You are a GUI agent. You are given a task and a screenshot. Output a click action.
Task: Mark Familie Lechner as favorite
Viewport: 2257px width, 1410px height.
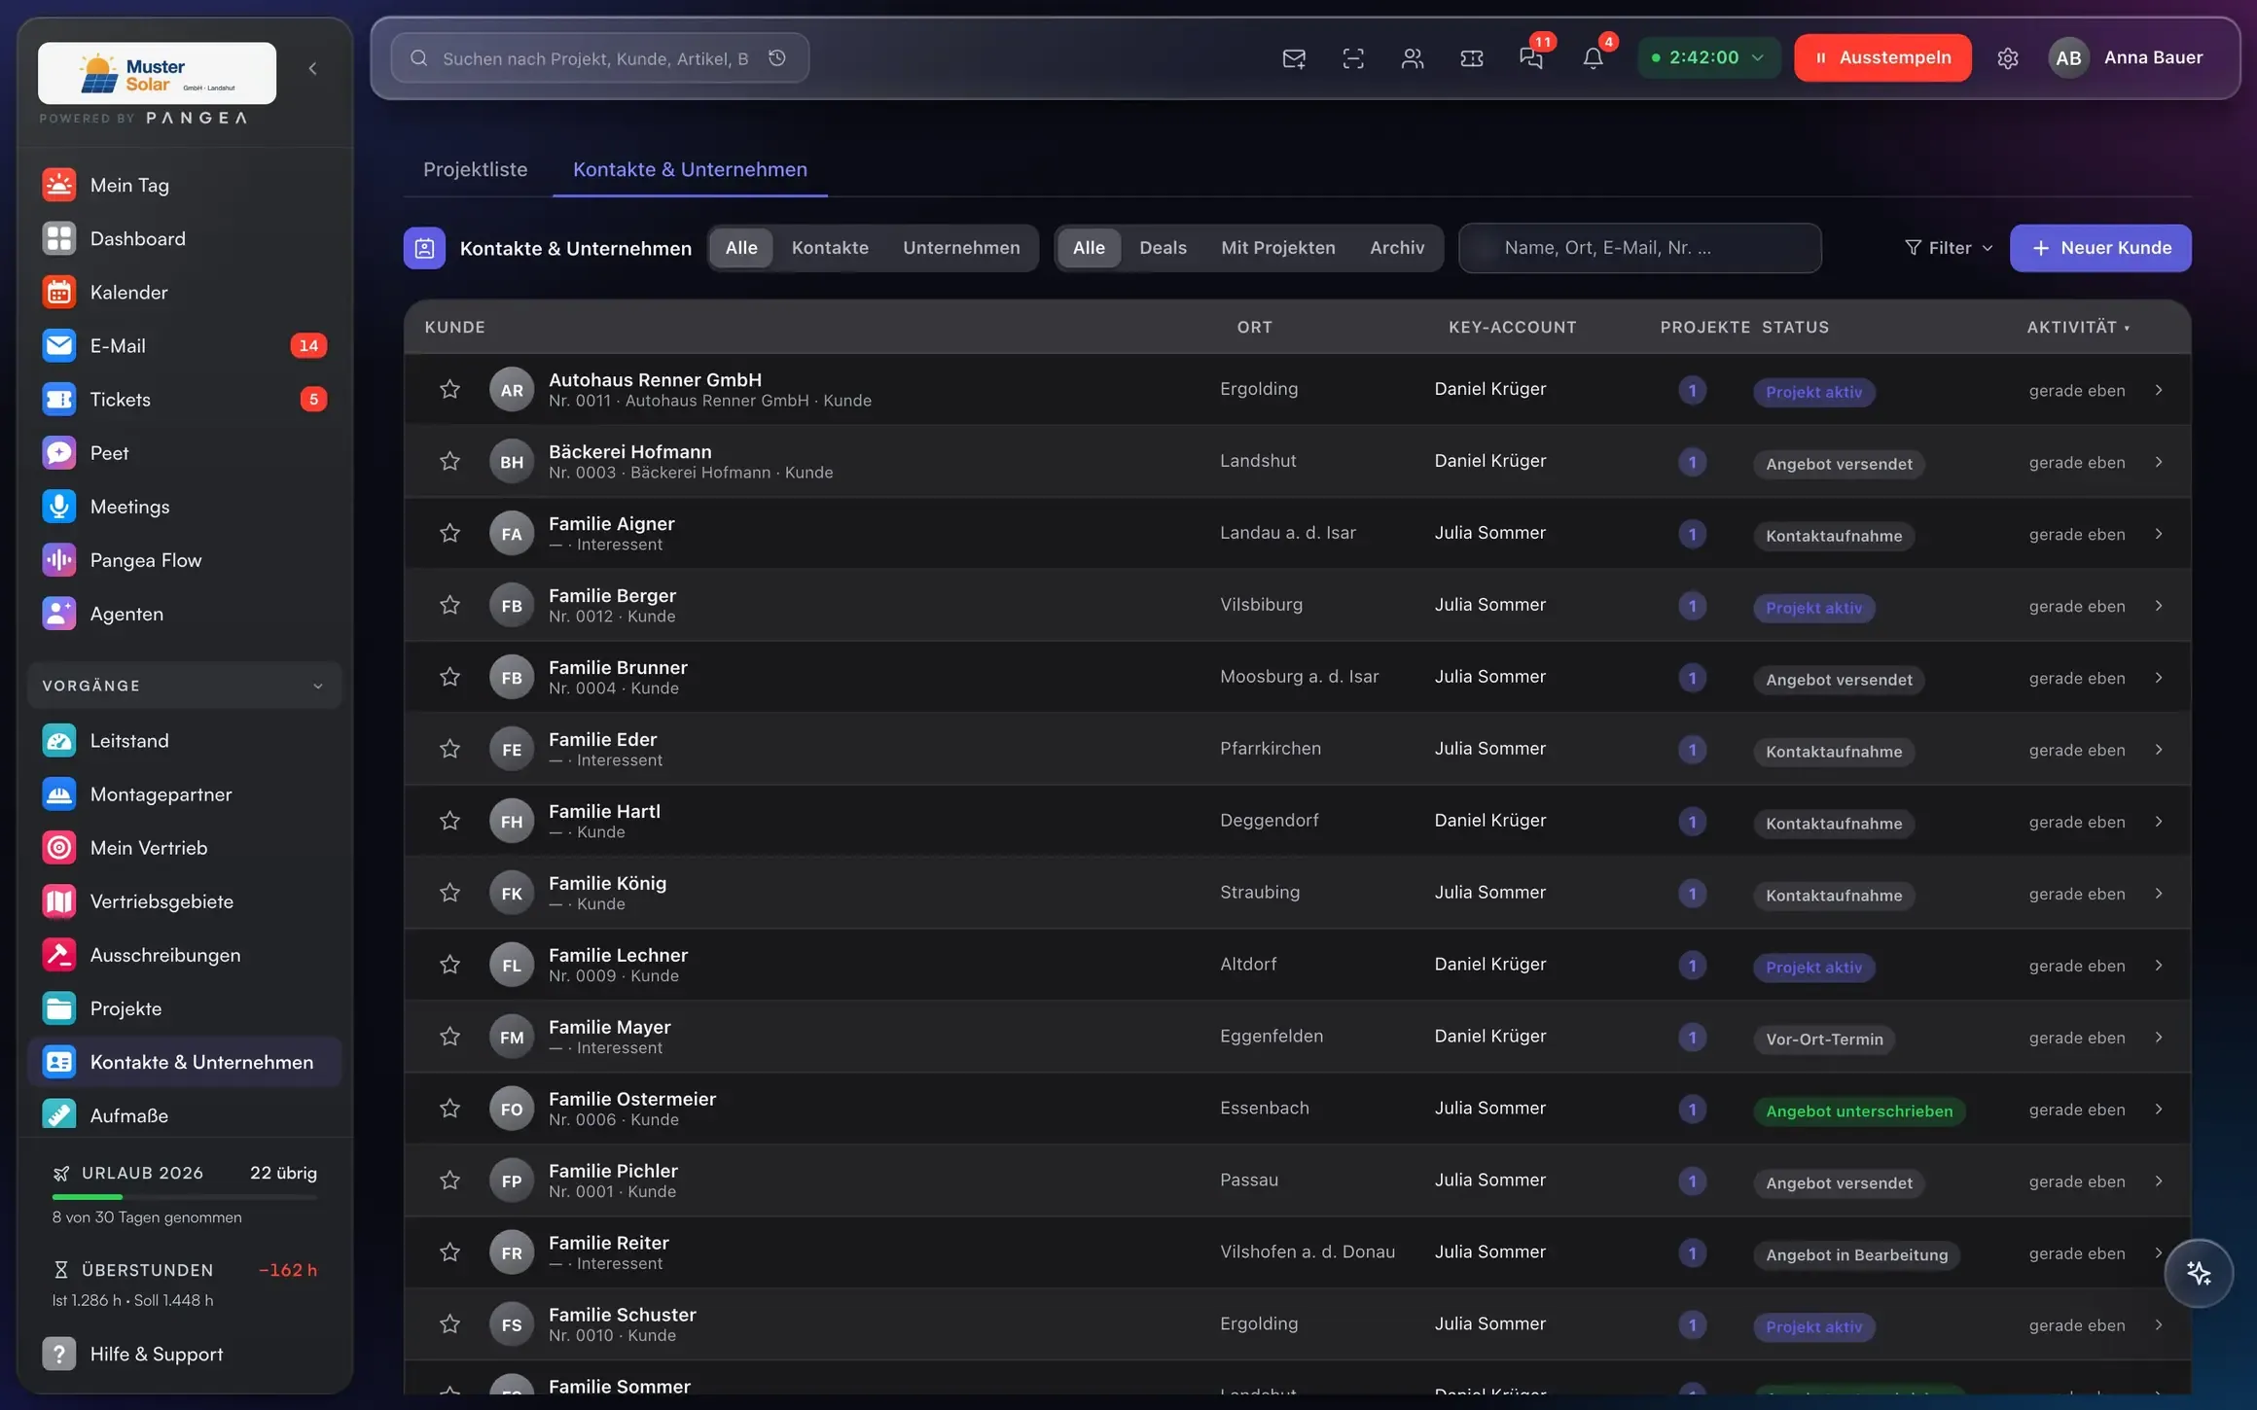(x=449, y=966)
